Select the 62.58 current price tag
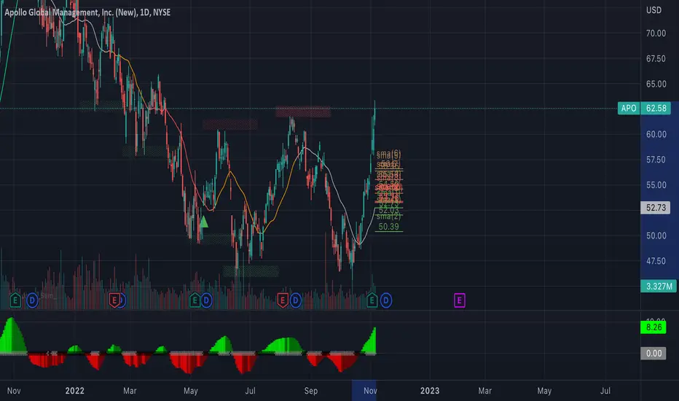Image resolution: width=679 pixels, height=401 pixels. 656,108
